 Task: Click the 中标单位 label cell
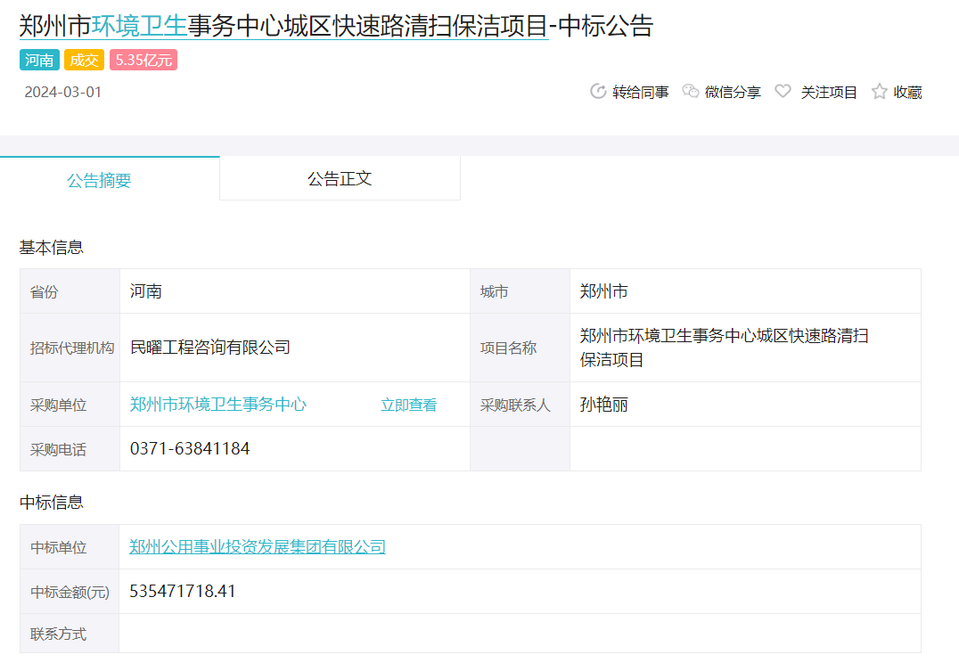[x=70, y=547]
